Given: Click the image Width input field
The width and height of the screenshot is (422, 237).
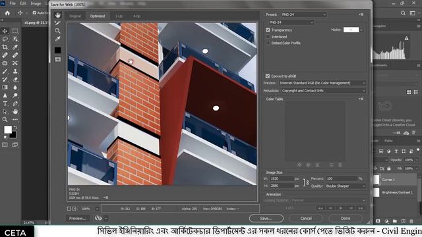Looking at the screenshot, I should click(282, 178).
